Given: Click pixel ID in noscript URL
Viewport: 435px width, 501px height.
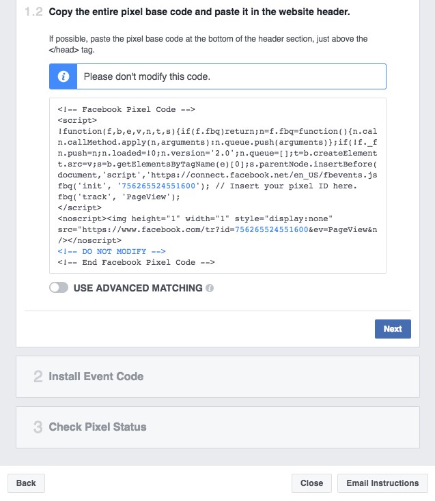Looking at the screenshot, I should (x=272, y=230).
